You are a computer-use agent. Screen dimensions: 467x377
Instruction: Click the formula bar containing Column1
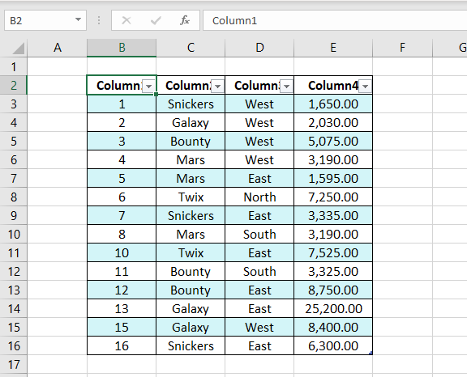pyautogui.click(x=335, y=20)
